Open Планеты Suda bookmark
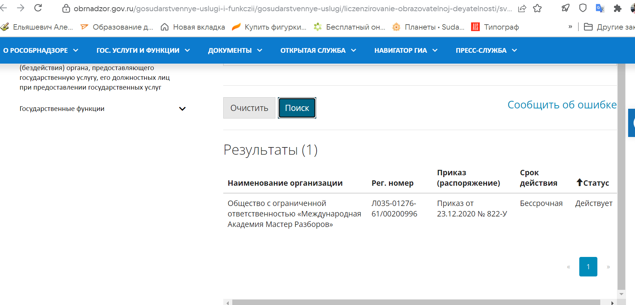 [x=428, y=27]
